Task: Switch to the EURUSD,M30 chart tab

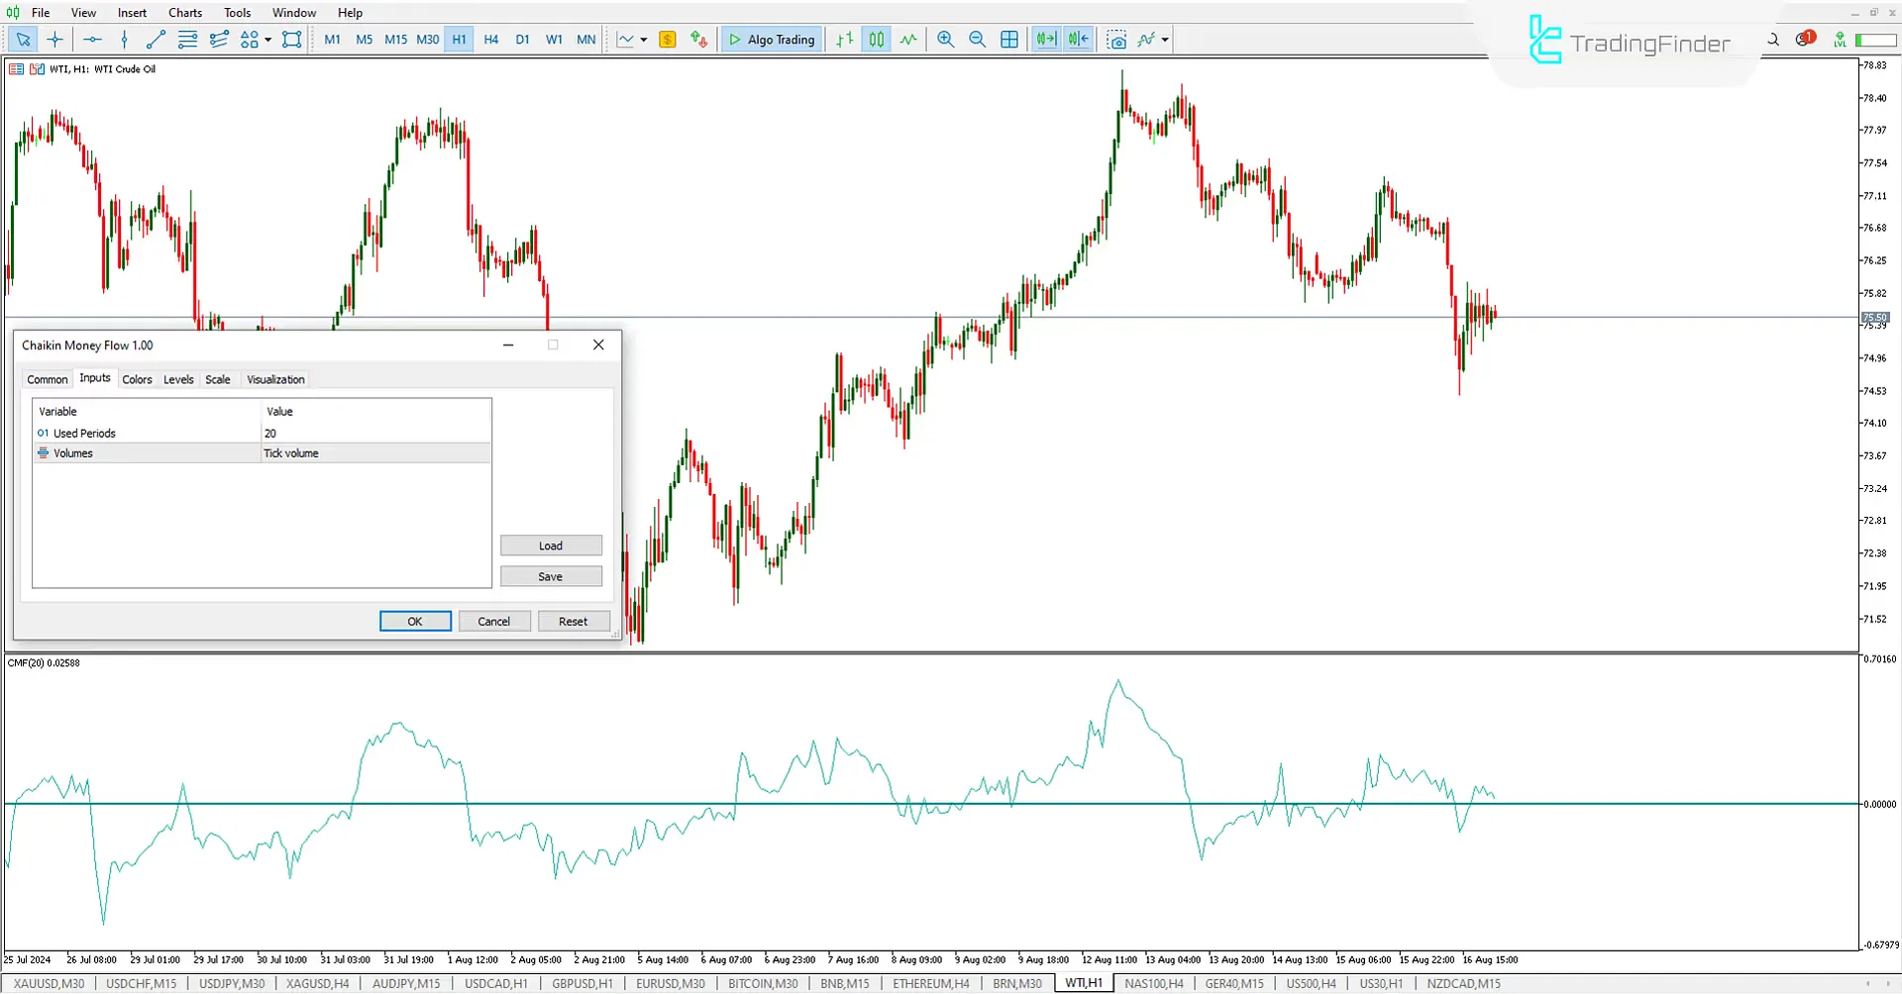Action: [x=670, y=983]
